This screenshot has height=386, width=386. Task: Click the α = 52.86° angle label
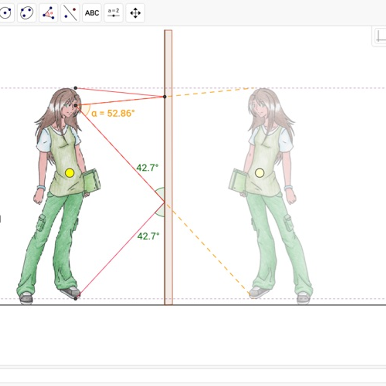113,113
